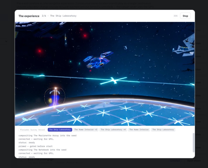Jump to The Home Interior ×3 segment
The width and height of the screenshot is (208, 168).
86,130
